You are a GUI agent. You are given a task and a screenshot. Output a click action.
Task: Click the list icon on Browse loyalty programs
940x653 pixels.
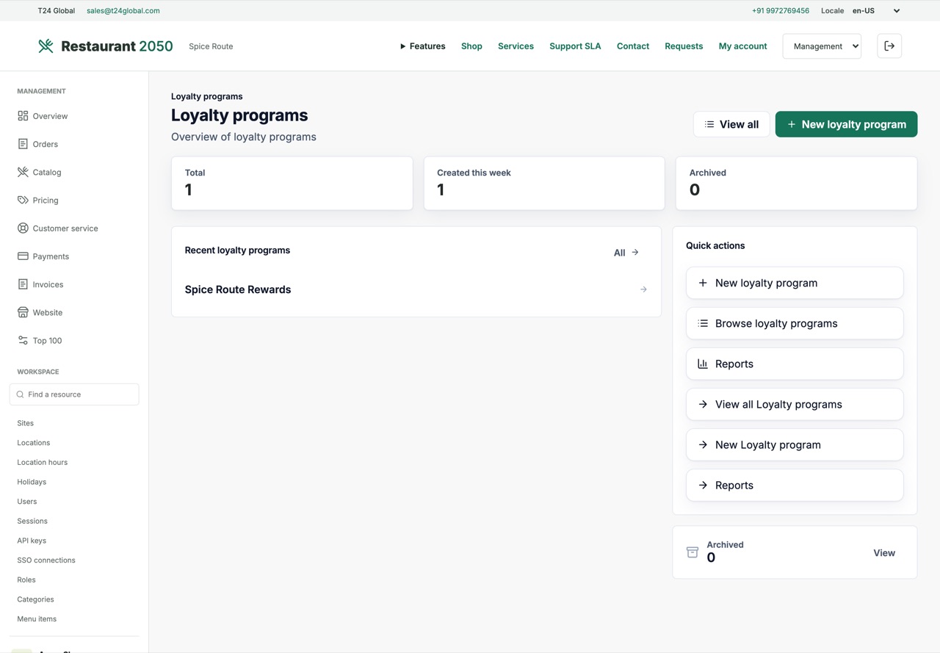703,323
